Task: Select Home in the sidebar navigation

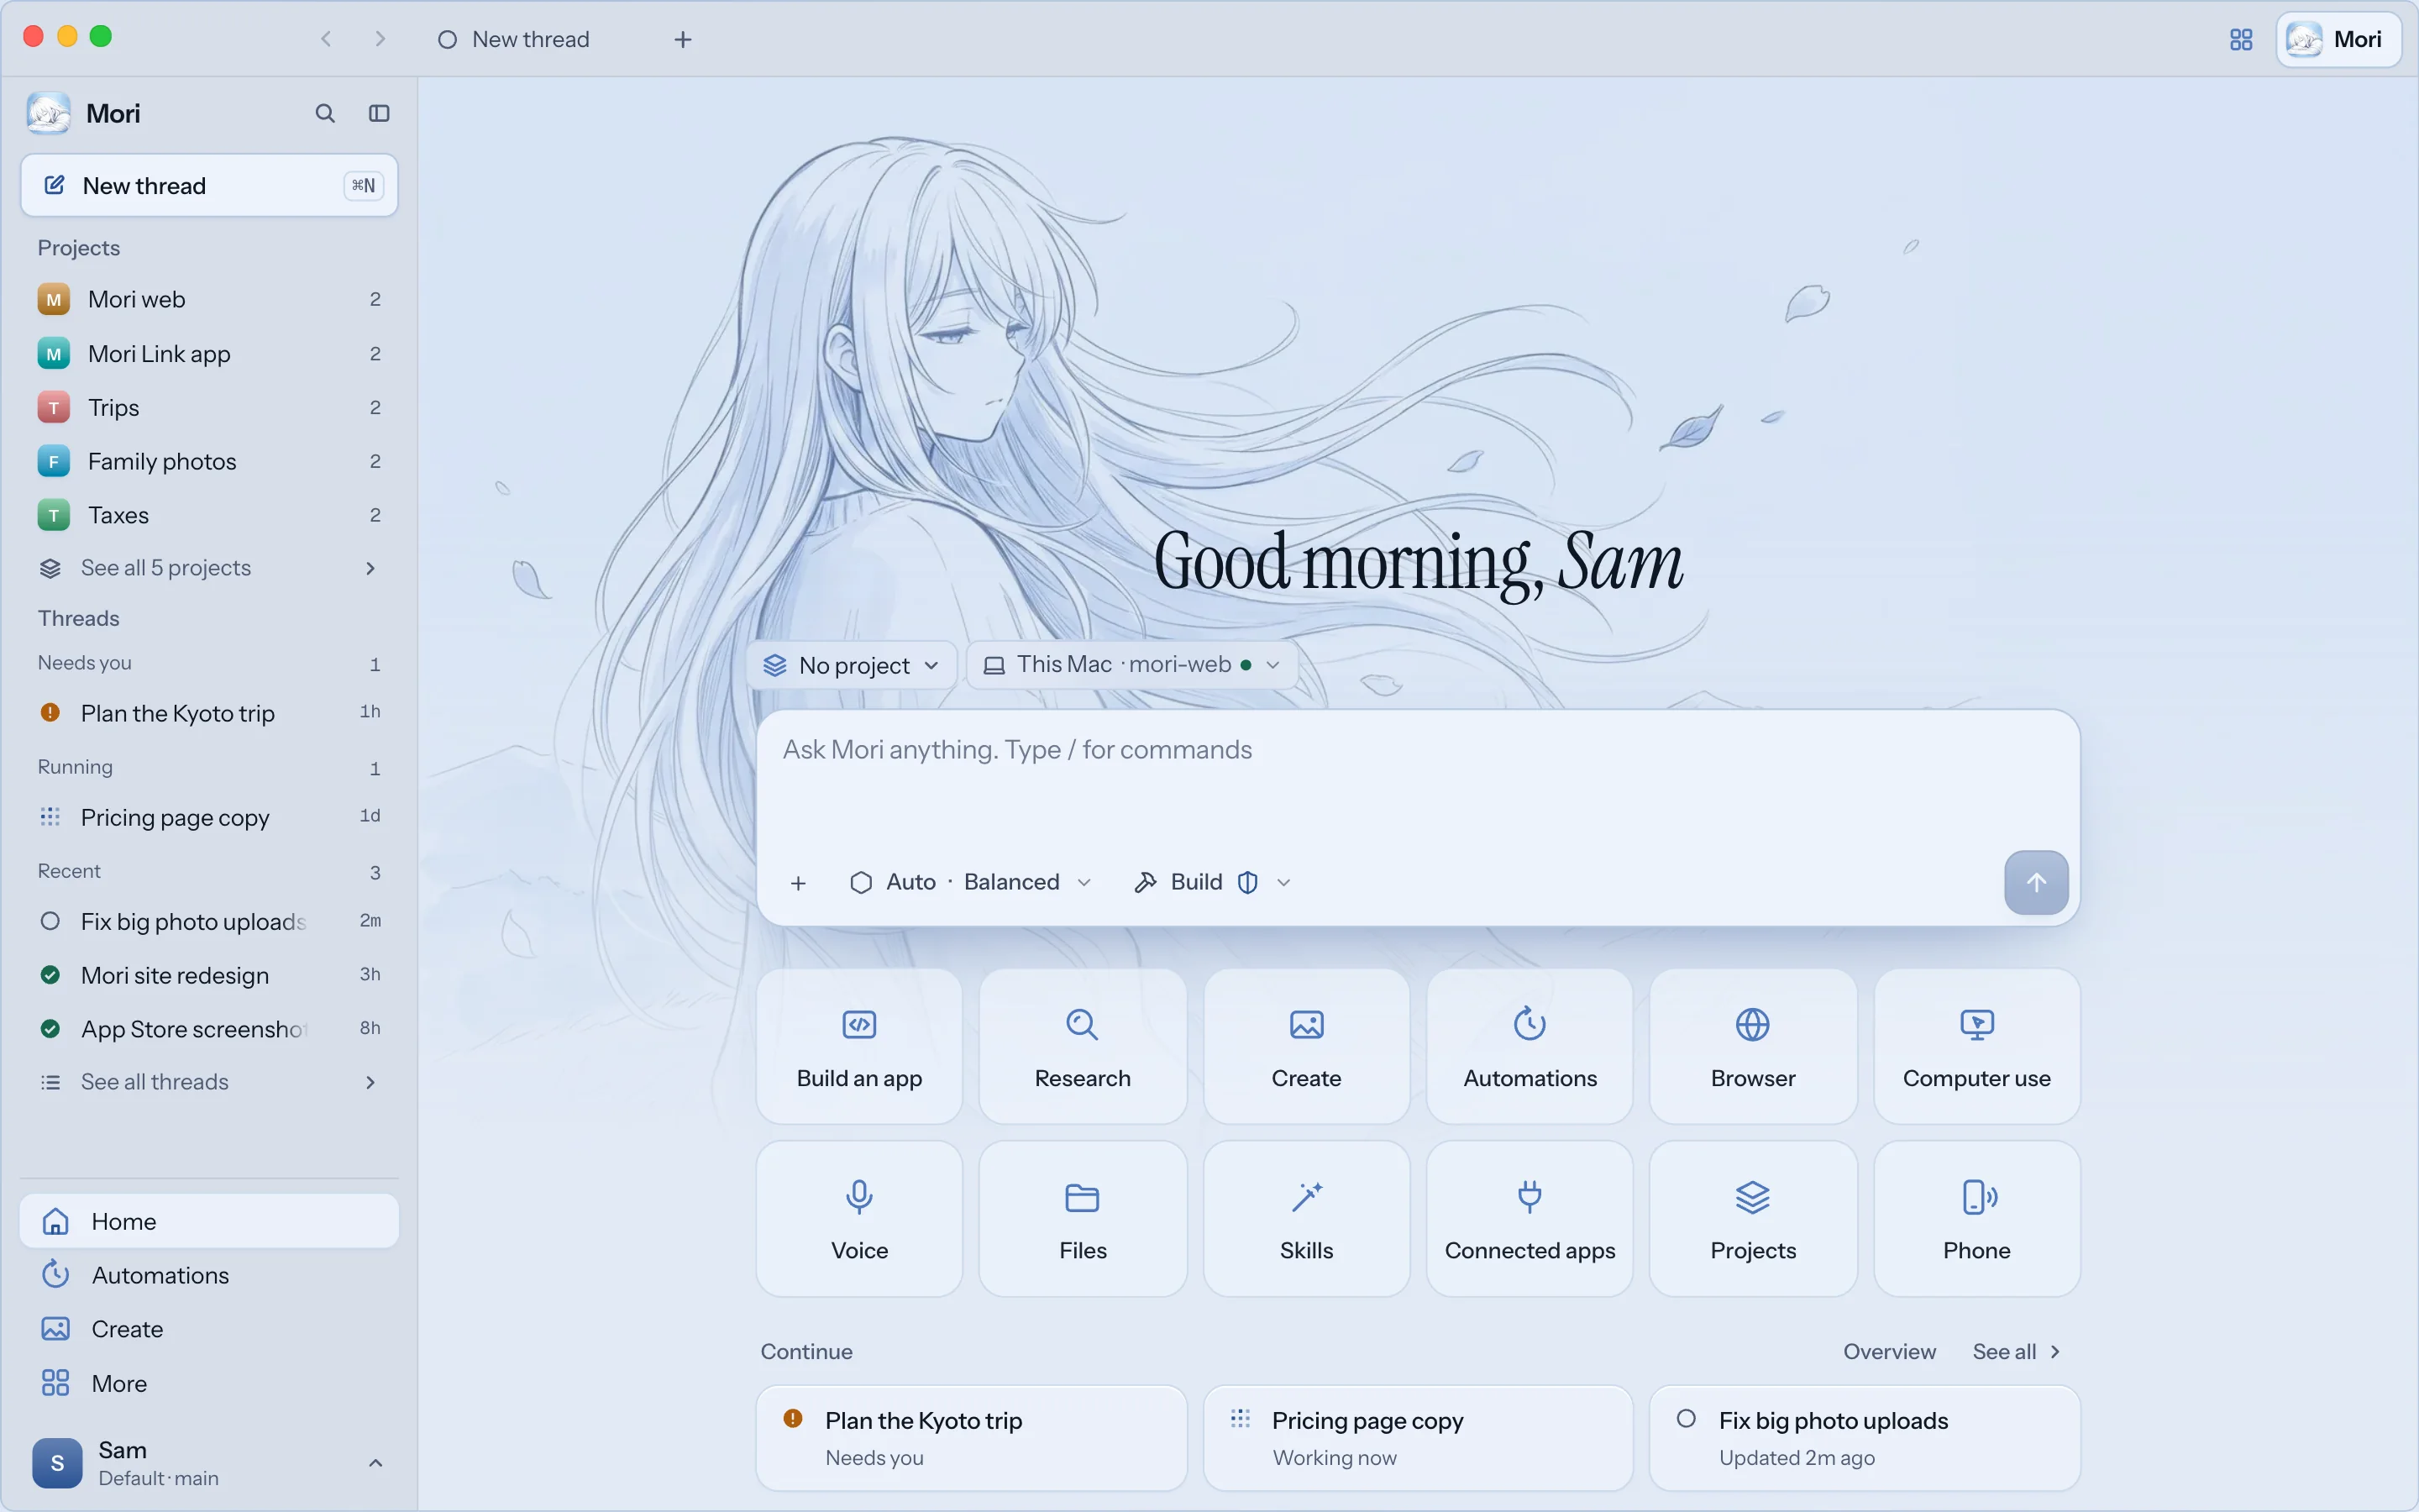Action: [x=209, y=1221]
